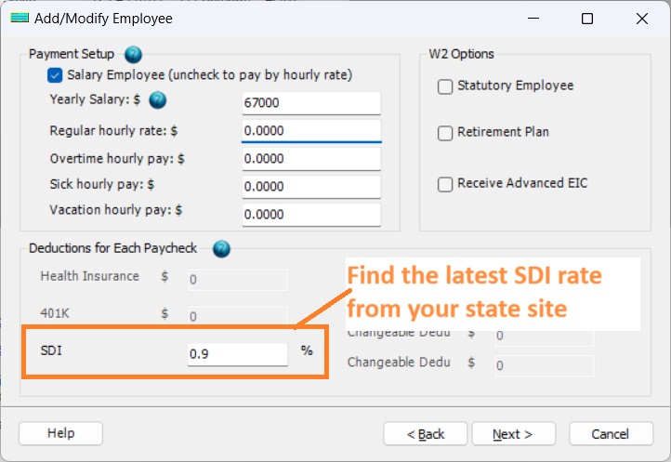Close the Add/Modify Employee dialog
Image resolution: width=671 pixels, height=462 pixels.
642,19
